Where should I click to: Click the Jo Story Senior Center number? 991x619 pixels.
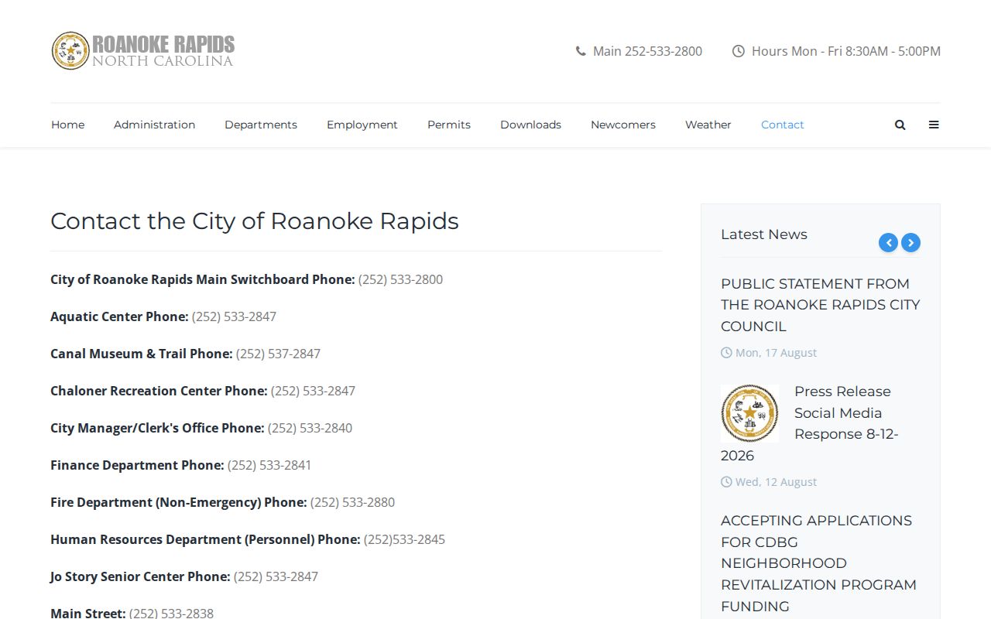(x=276, y=576)
